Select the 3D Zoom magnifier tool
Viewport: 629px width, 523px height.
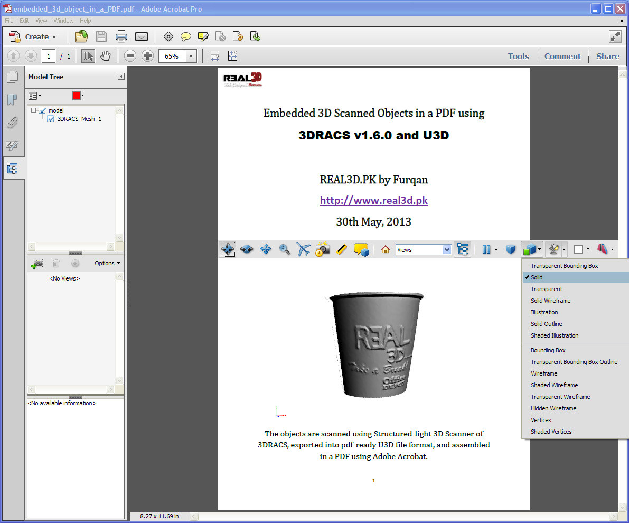click(285, 249)
